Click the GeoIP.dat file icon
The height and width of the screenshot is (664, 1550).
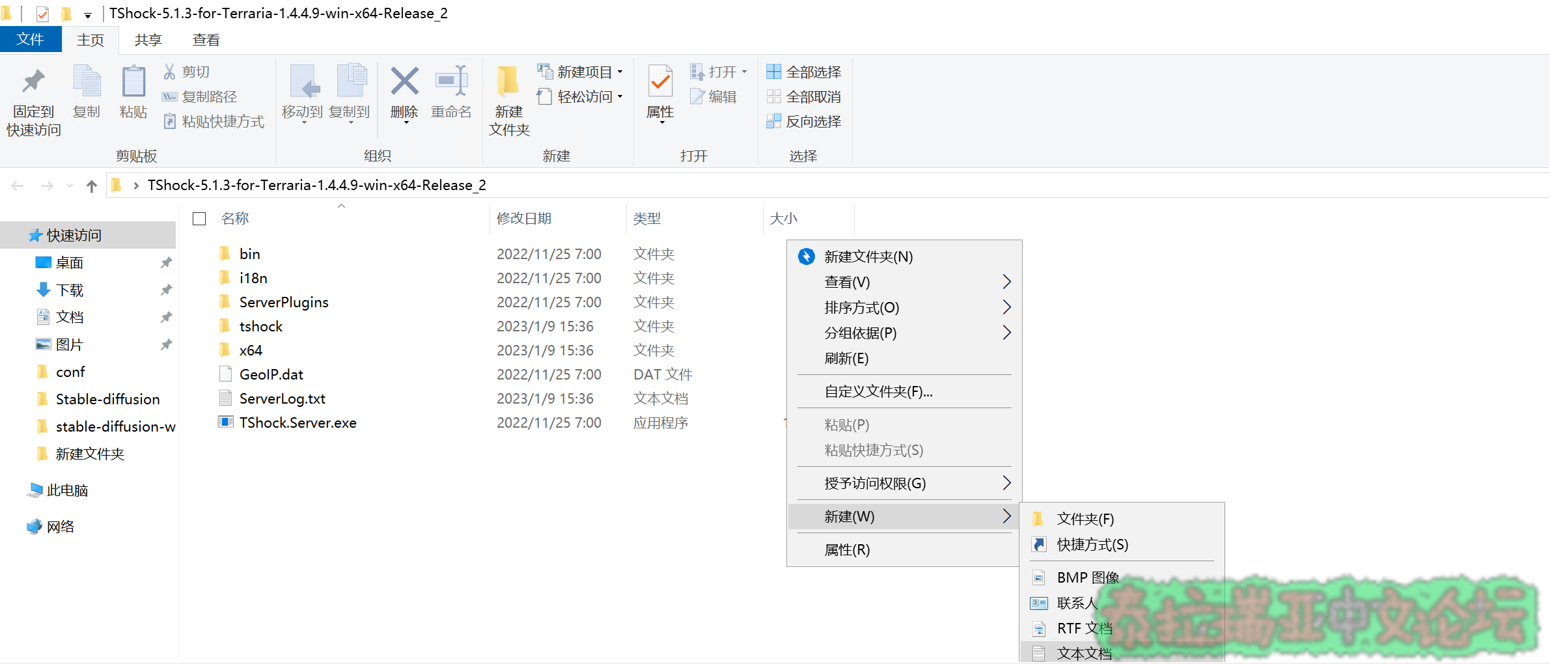tap(225, 374)
